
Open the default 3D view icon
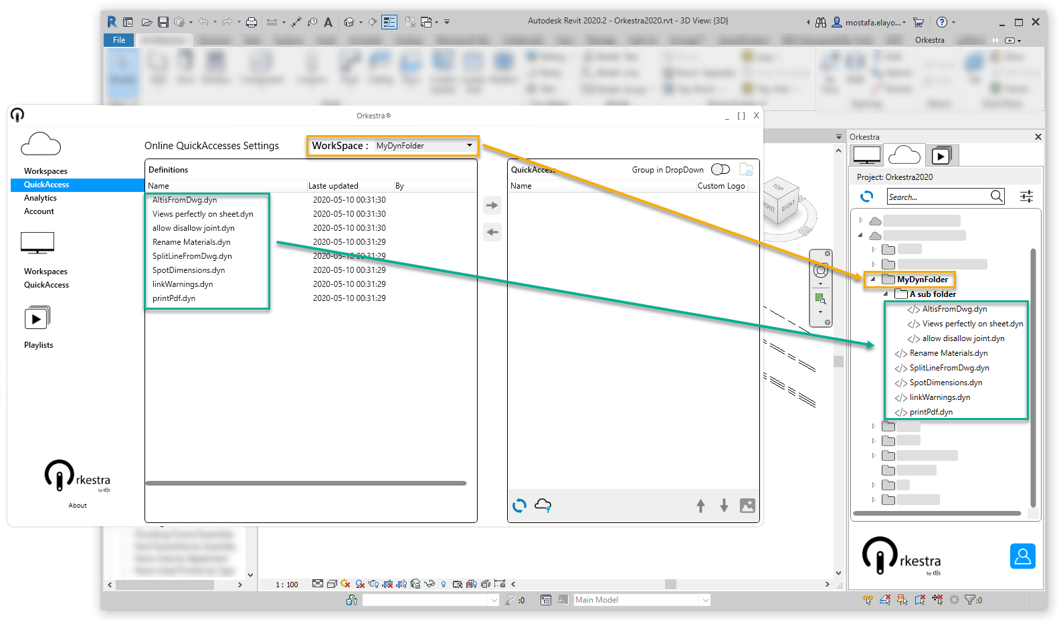pos(349,22)
